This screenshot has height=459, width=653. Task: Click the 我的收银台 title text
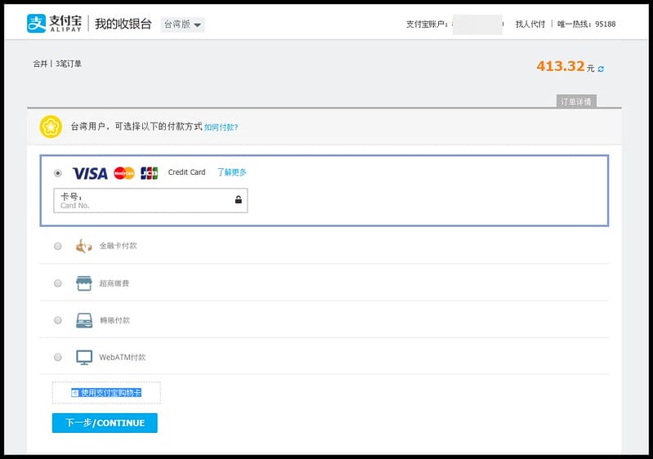(x=123, y=24)
